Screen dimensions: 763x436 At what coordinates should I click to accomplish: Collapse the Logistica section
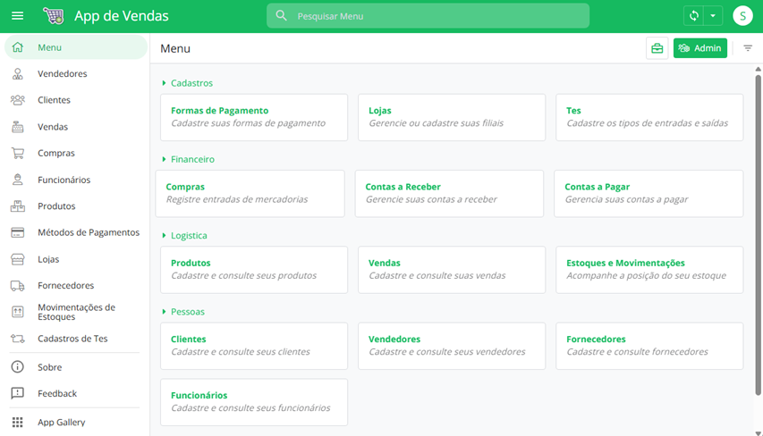click(165, 236)
